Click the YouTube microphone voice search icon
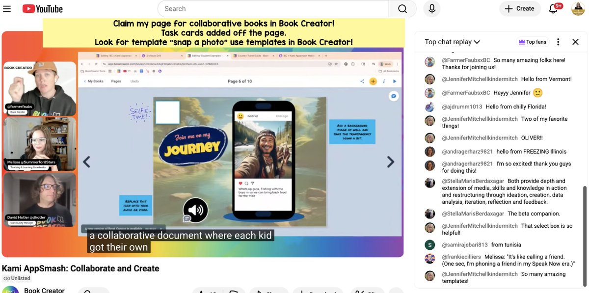 [432, 8]
